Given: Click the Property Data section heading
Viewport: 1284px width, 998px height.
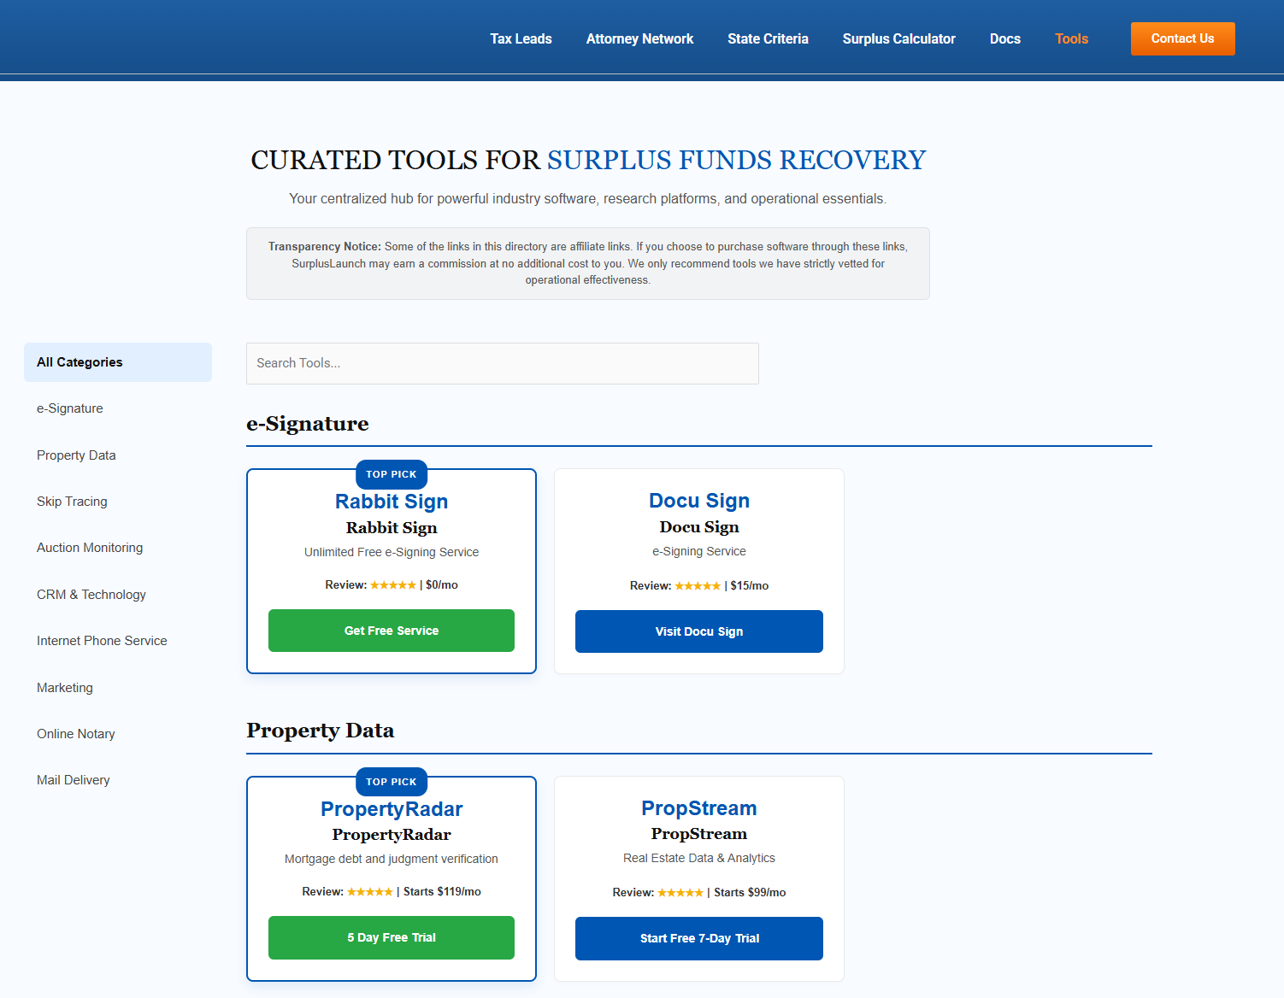Looking at the screenshot, I should click(x=321, y=731).
